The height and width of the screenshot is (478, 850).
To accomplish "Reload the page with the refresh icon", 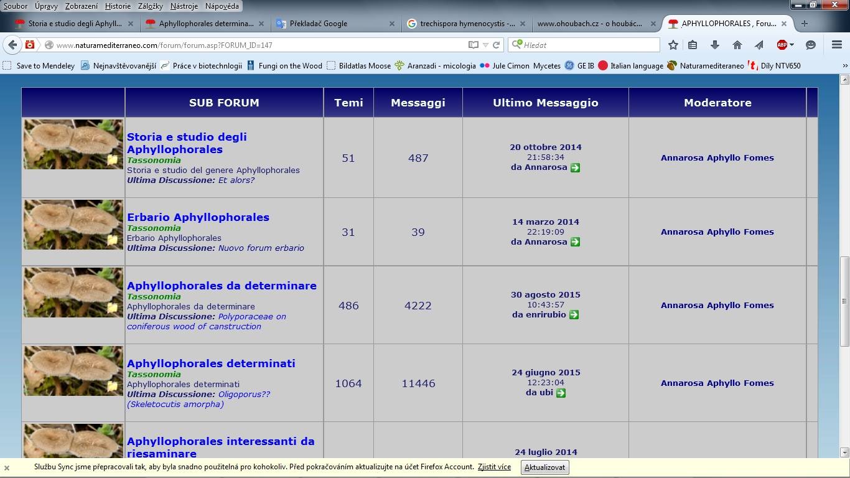I will [x=496, y=45].
